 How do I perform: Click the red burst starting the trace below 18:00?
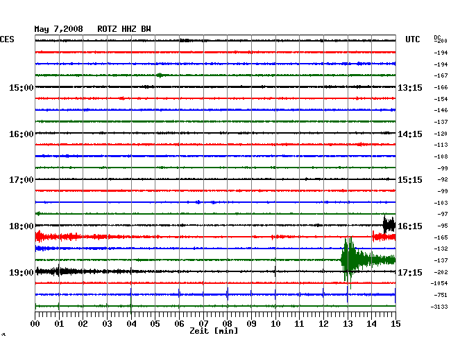click(x=58, y=237)
